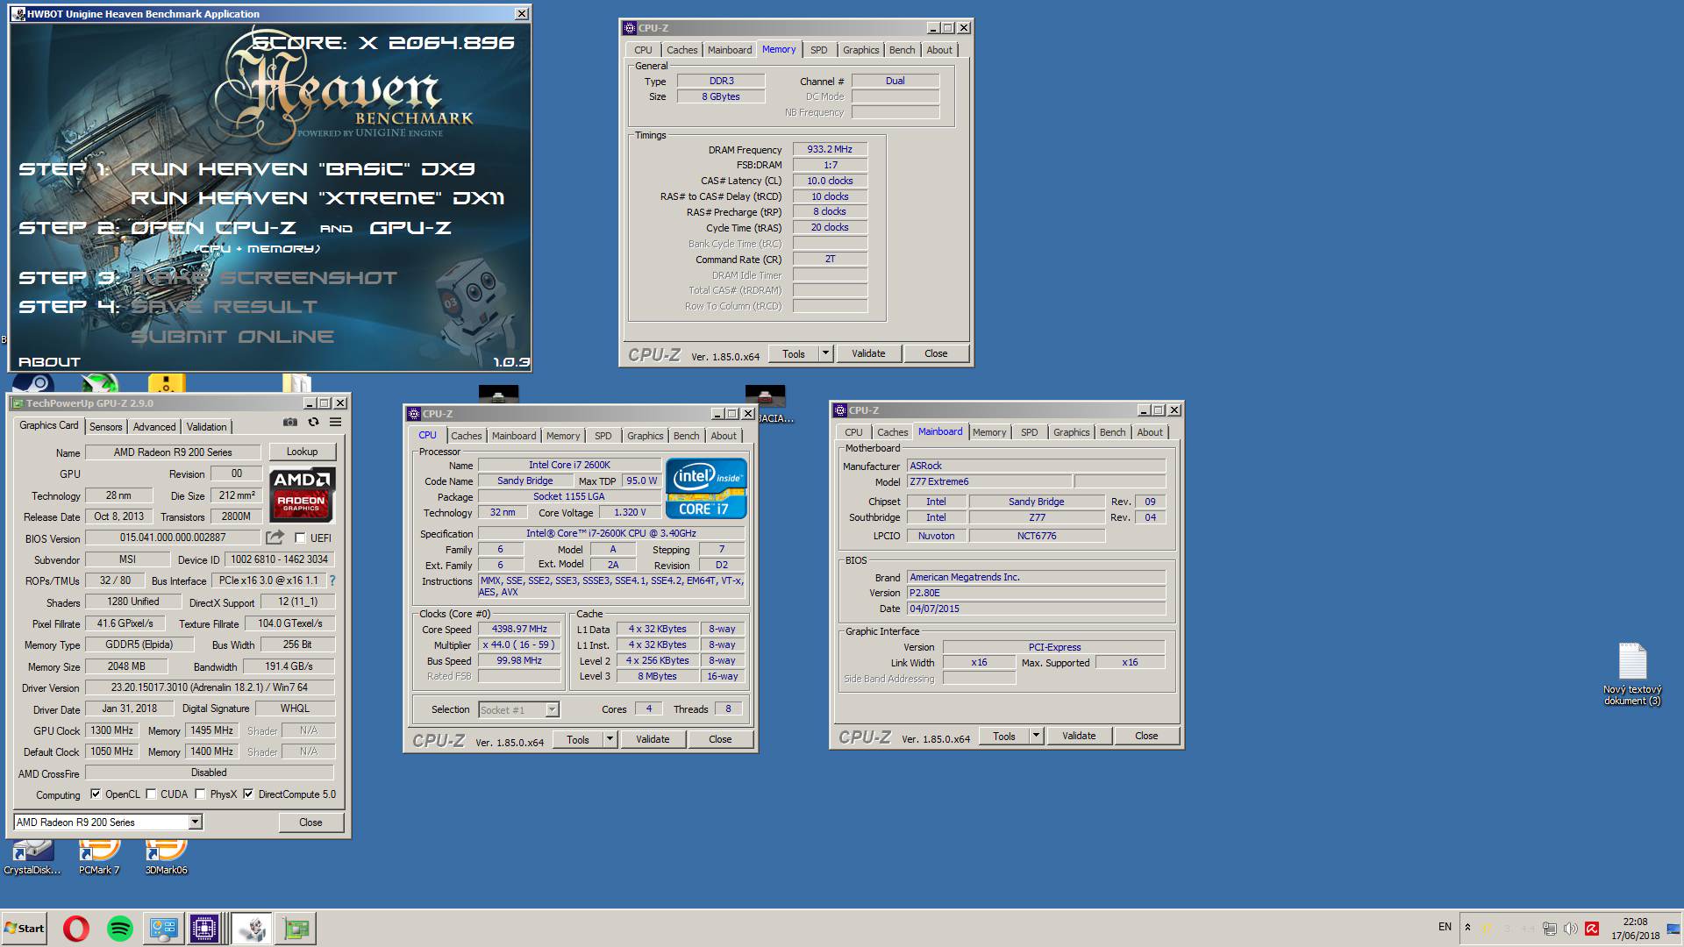Open Spotify from the taskbar
The image size is (1684, 947).
pyautogui.click(x=120, y=928)
